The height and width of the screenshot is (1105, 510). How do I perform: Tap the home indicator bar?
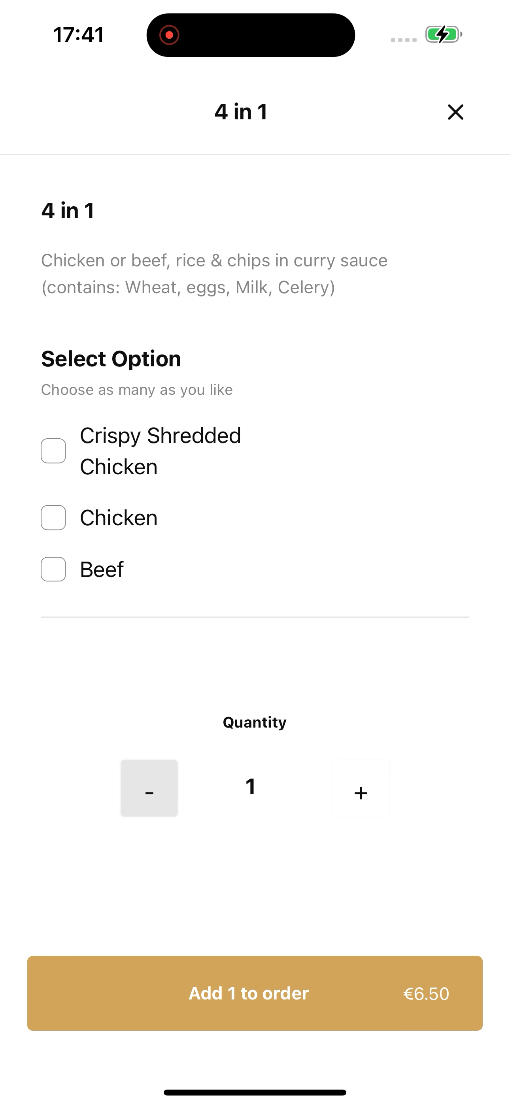pyautogui.click(x=255, y=1092)
